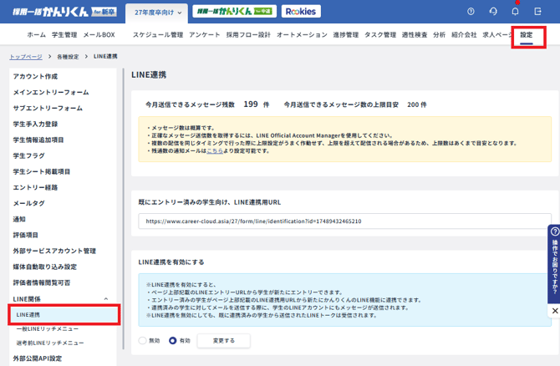
Task: Open 一般LINEリッチメニュー in sidebar
Action: click(x=48, y=329)
